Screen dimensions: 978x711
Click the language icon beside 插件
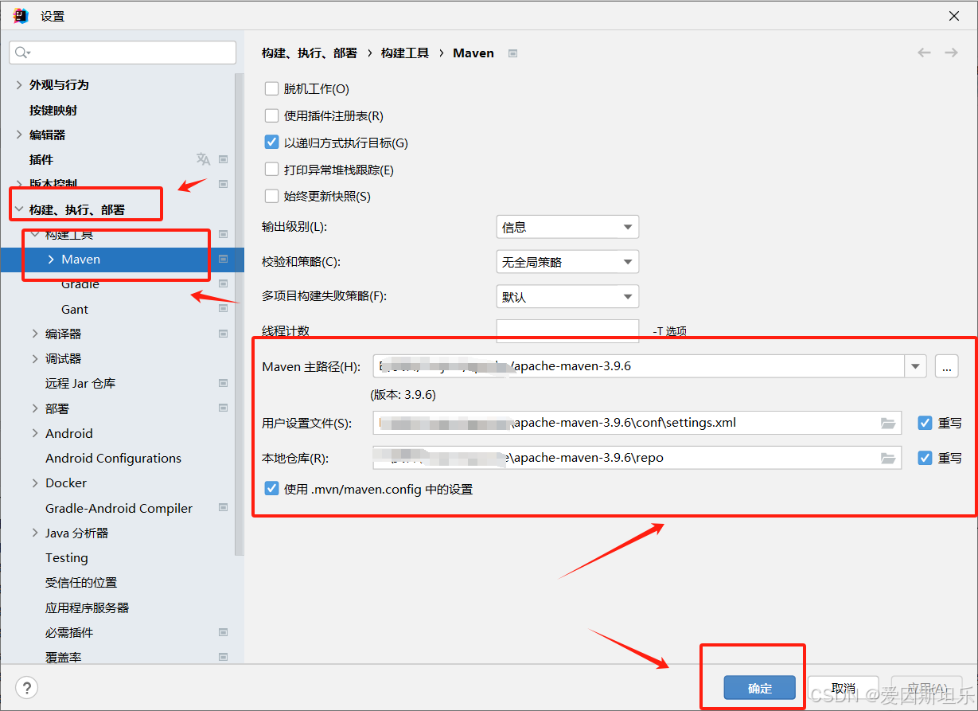pos(203,159)
